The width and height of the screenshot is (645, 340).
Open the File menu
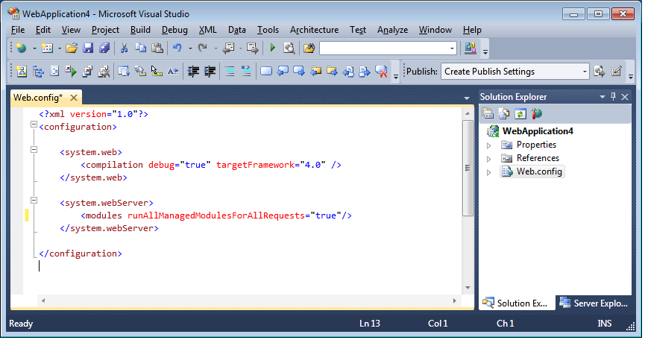pos(18,30)
